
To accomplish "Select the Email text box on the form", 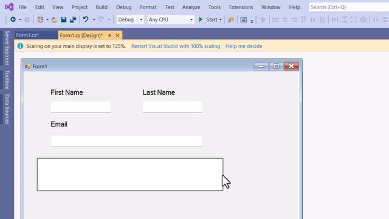I will [x=126, y=141].
